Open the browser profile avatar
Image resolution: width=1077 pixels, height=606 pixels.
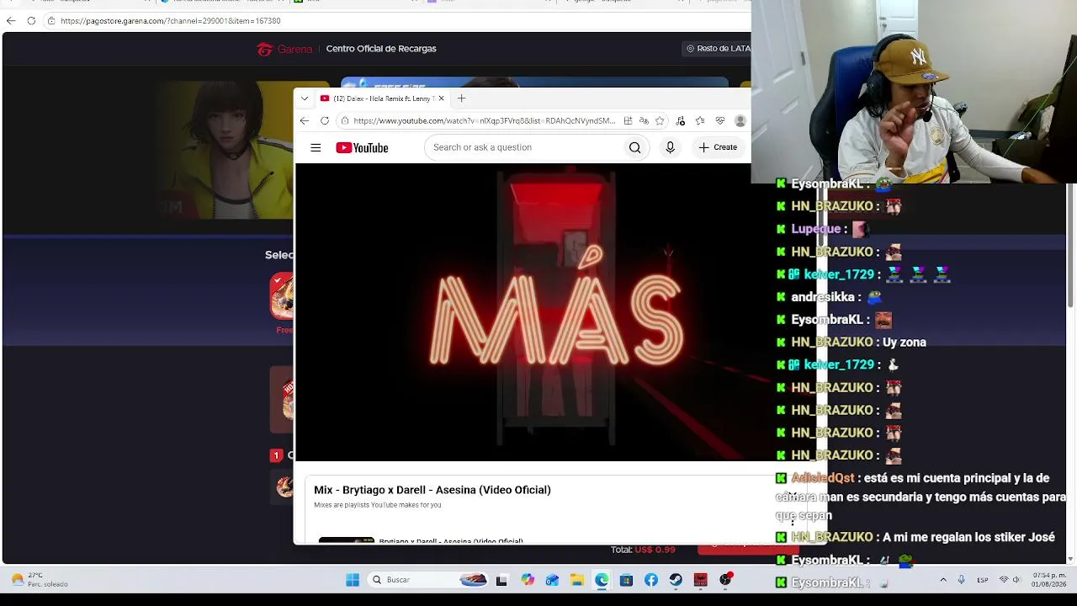pos(740,121)
